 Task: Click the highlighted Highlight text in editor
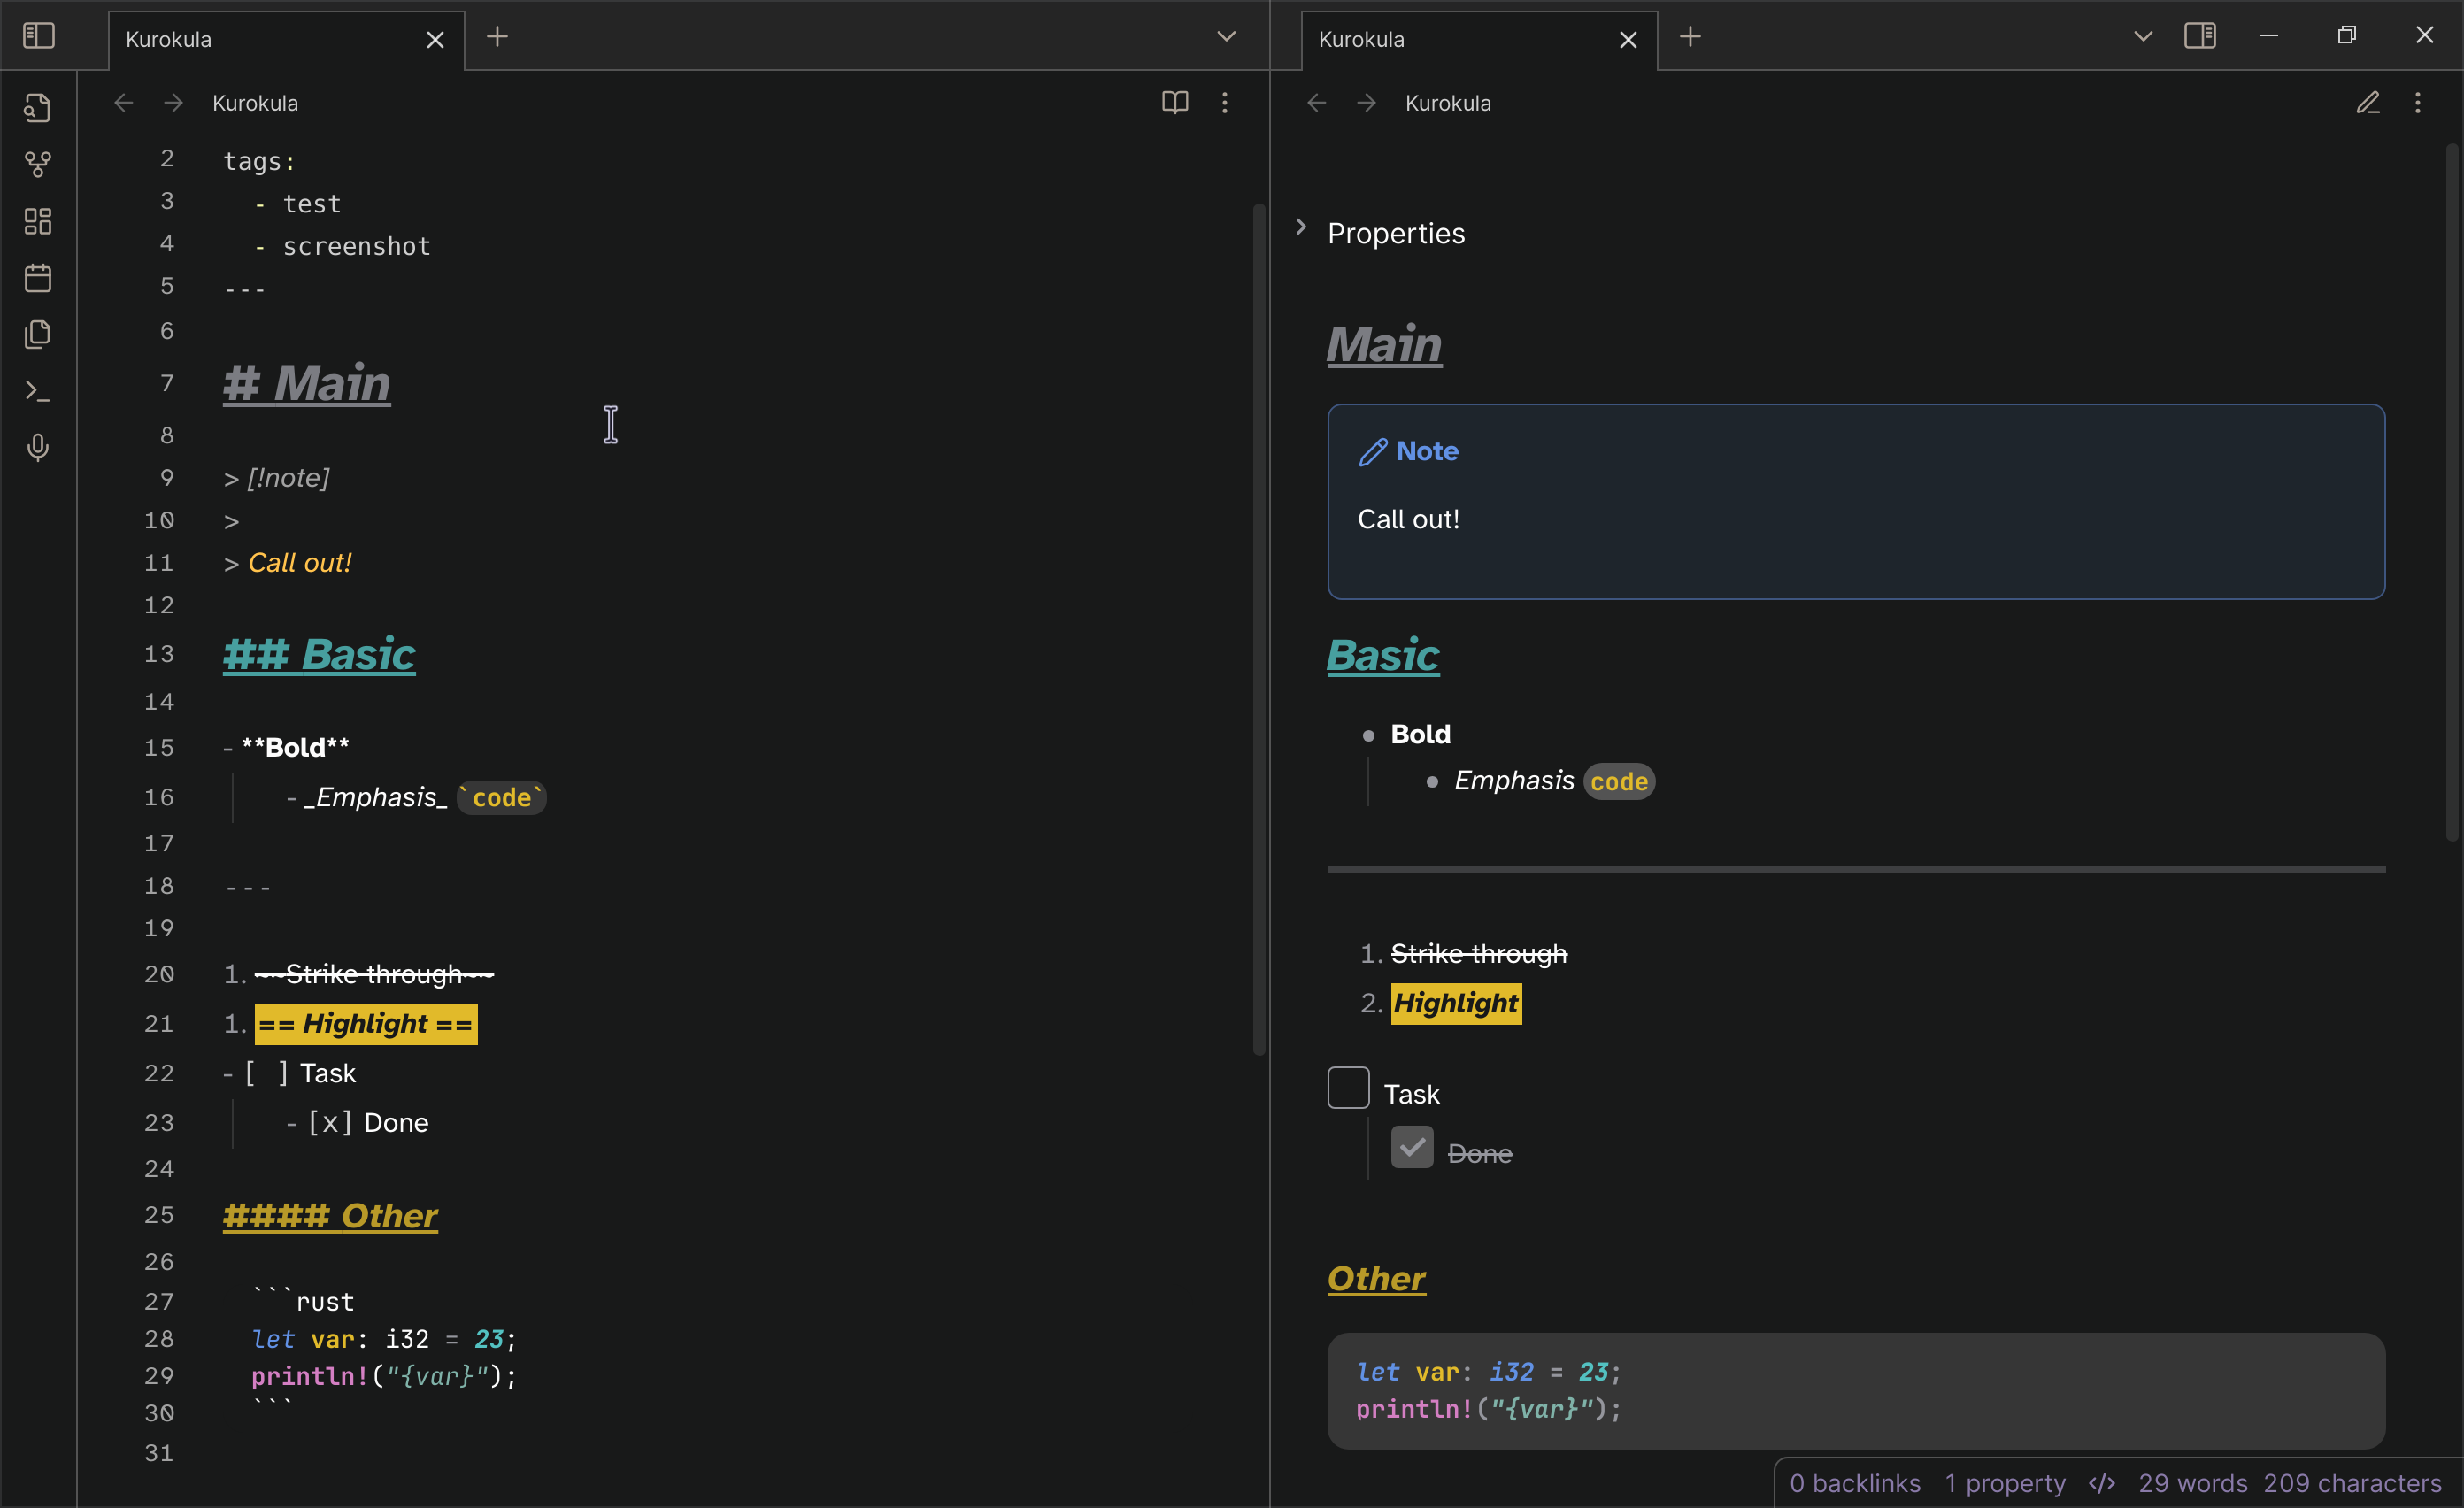(x=365, y=1024)
